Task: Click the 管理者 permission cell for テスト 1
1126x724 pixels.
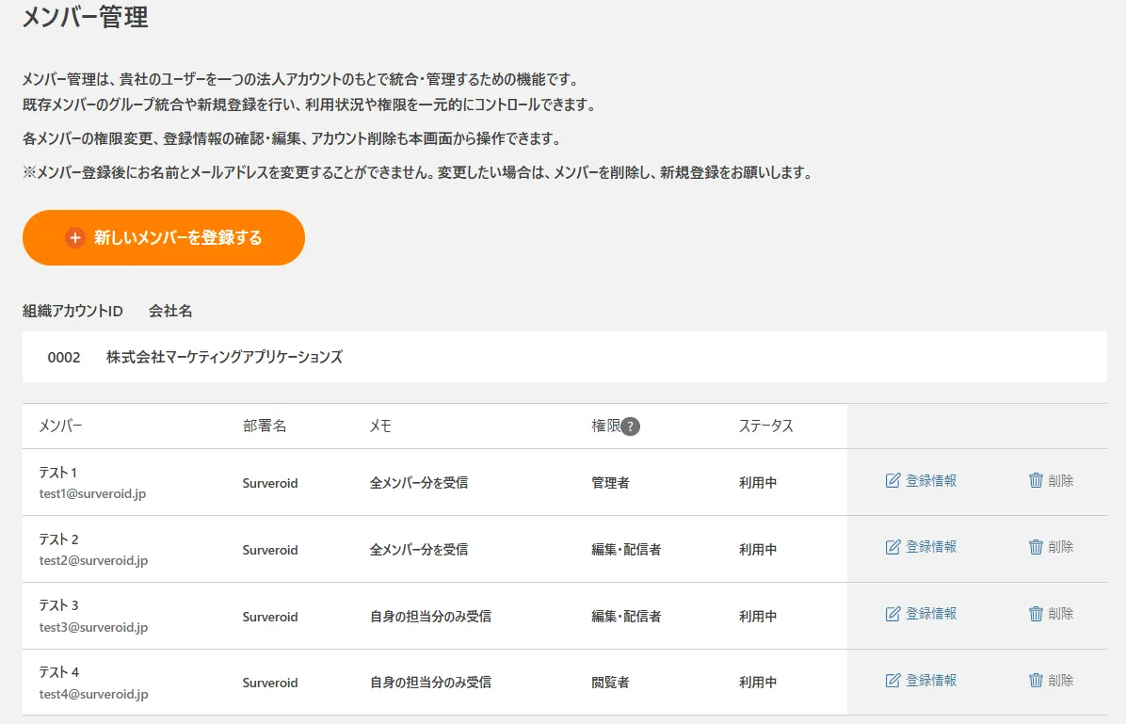Action: (x=610, y=483)
